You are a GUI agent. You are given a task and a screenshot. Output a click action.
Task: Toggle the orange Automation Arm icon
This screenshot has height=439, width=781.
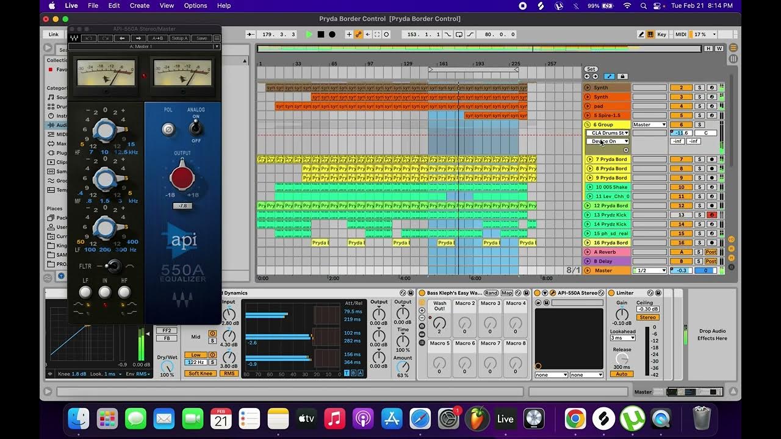359,35
